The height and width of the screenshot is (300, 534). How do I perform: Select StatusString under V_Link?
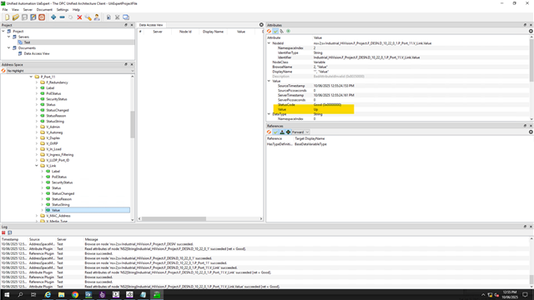[61, 205]
